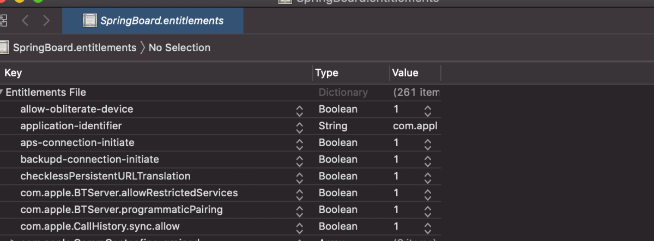Screen dimensions: 654x241
Task: Change the Boolean type of backupd-connection-initiate
Action: tap(338, 159)
